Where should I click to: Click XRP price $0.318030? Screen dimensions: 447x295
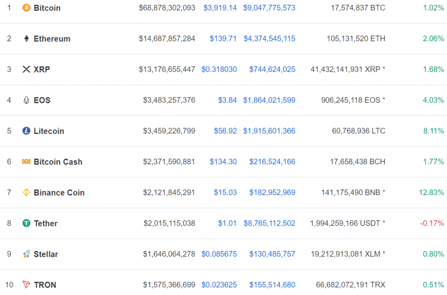coord(219,69)
